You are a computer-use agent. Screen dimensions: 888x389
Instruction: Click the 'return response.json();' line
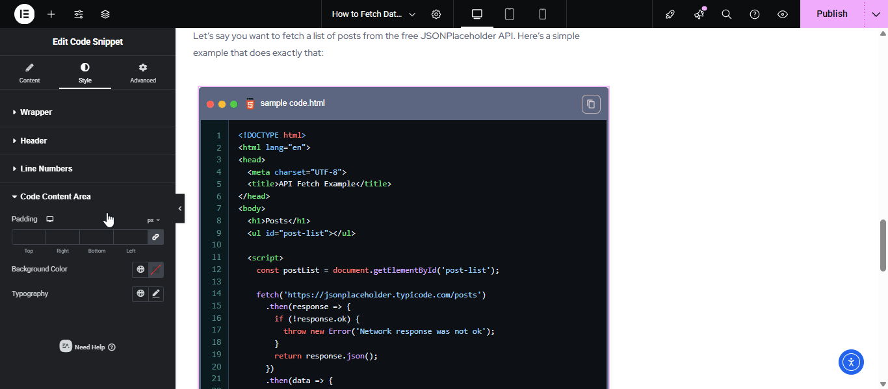tap(326, 356)
